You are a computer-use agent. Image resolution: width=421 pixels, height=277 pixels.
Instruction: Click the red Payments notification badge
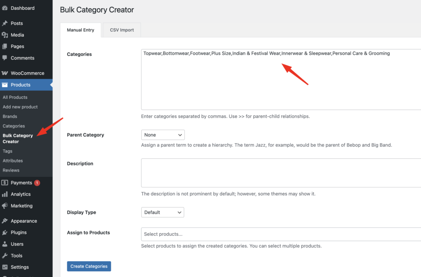pyautogui.click(x=37, y=183)
